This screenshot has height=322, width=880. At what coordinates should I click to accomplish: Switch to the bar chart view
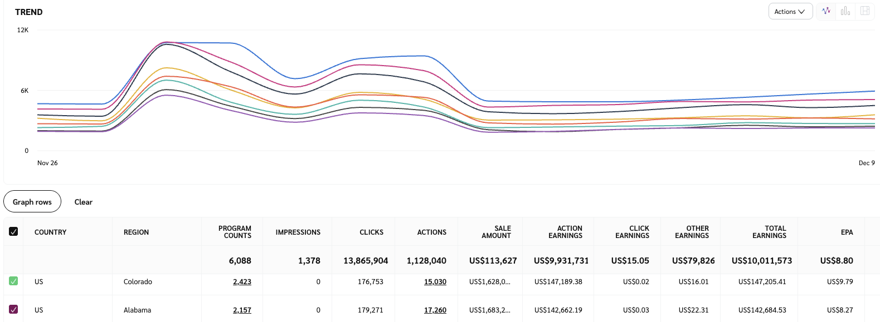[x=845, y=11]
